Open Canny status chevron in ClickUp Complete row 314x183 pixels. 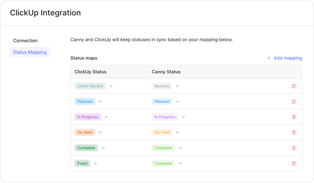pos(180,148)
